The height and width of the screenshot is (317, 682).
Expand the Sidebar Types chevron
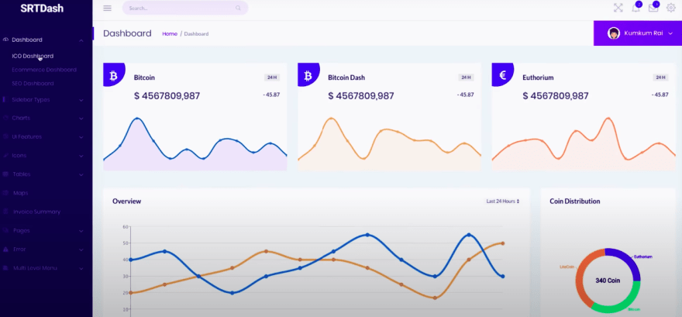tap(81, 100)
